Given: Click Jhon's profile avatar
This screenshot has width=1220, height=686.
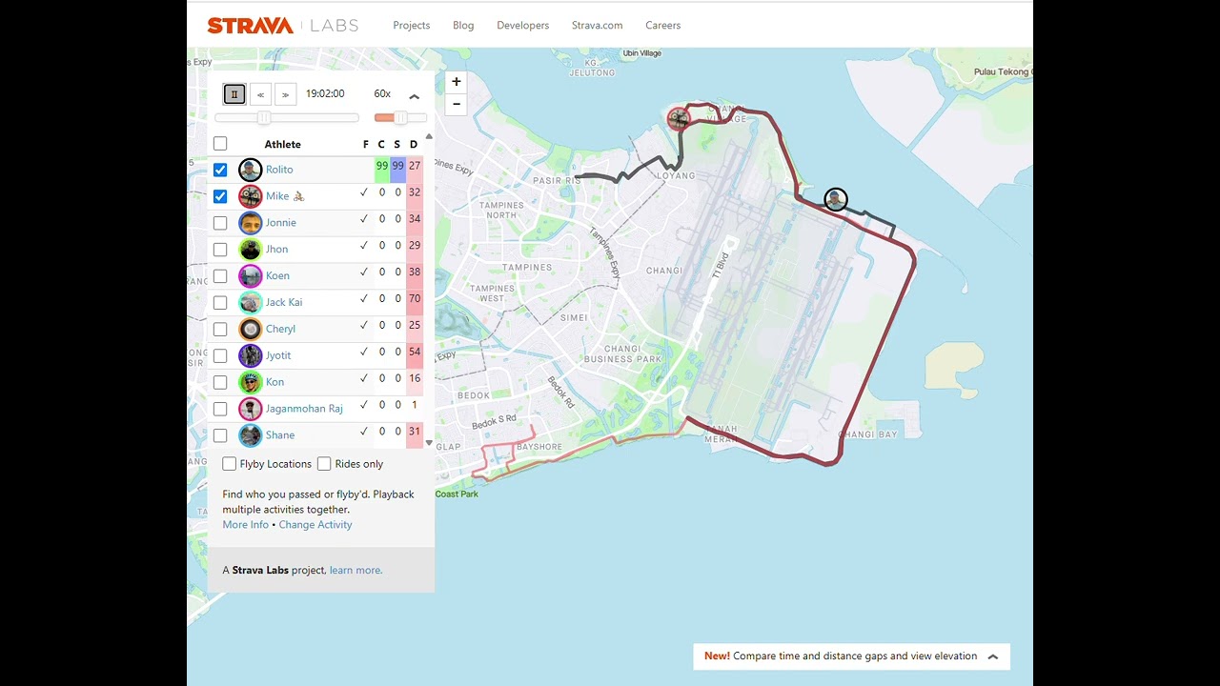Looking at the screenshot, I should 250,250.
